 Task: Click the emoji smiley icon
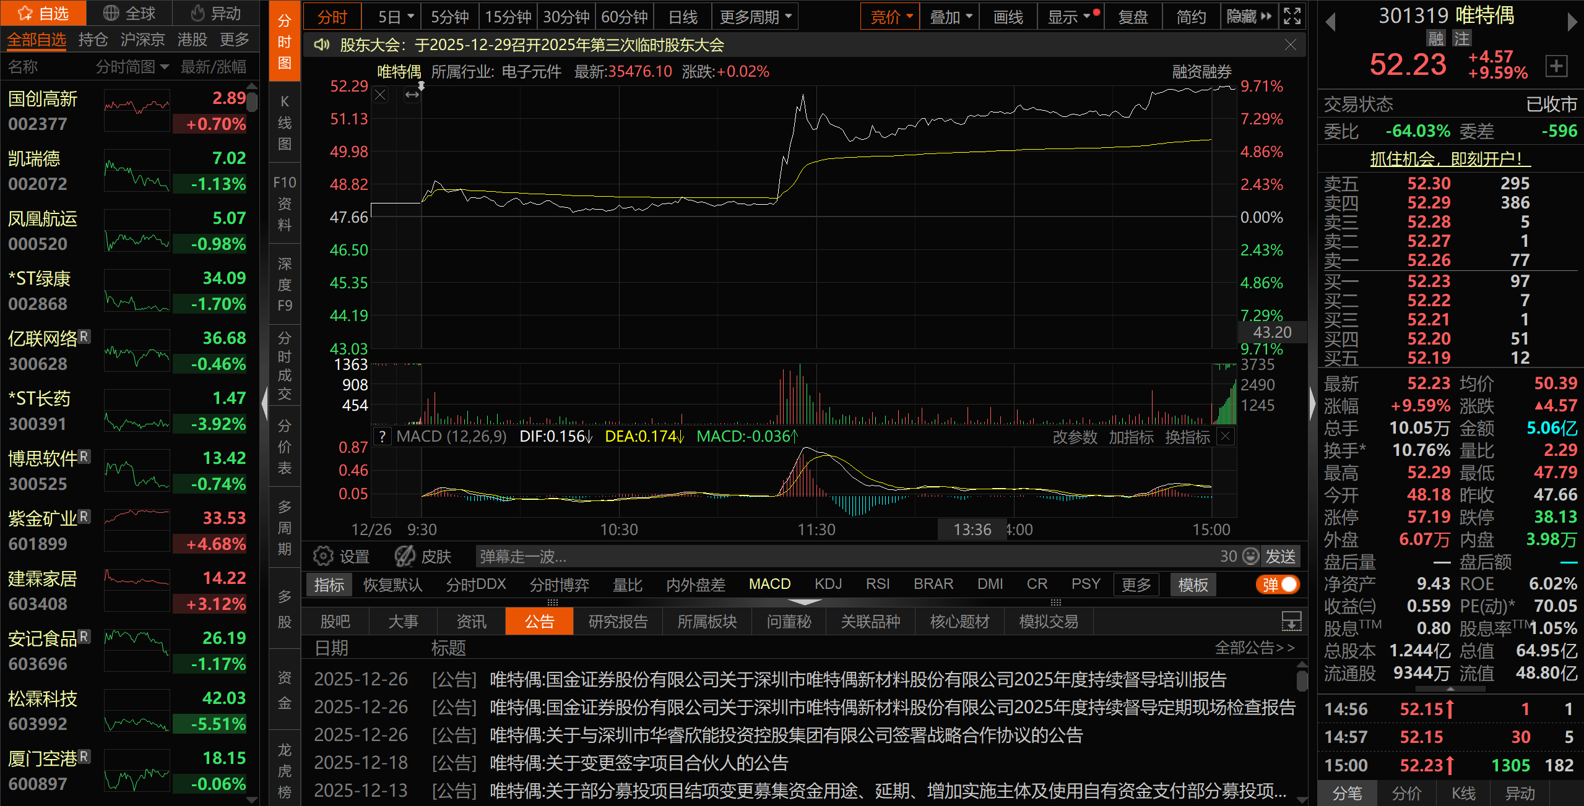point(1251,556)
